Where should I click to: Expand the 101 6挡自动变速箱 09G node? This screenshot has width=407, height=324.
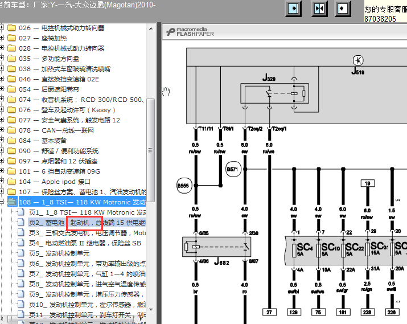(x=2, y=171)
